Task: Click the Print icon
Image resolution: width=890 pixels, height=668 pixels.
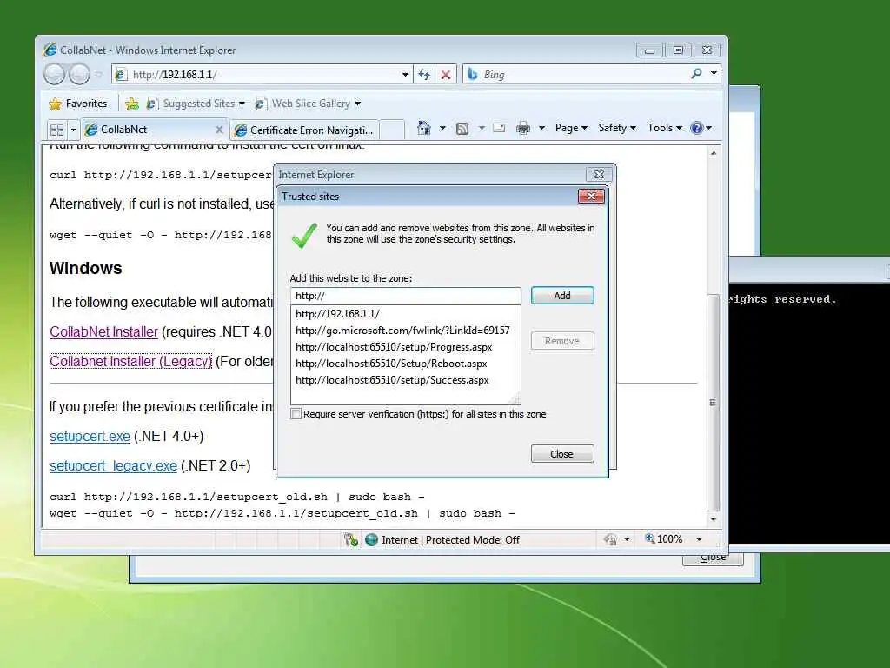Action: [522, 129]
